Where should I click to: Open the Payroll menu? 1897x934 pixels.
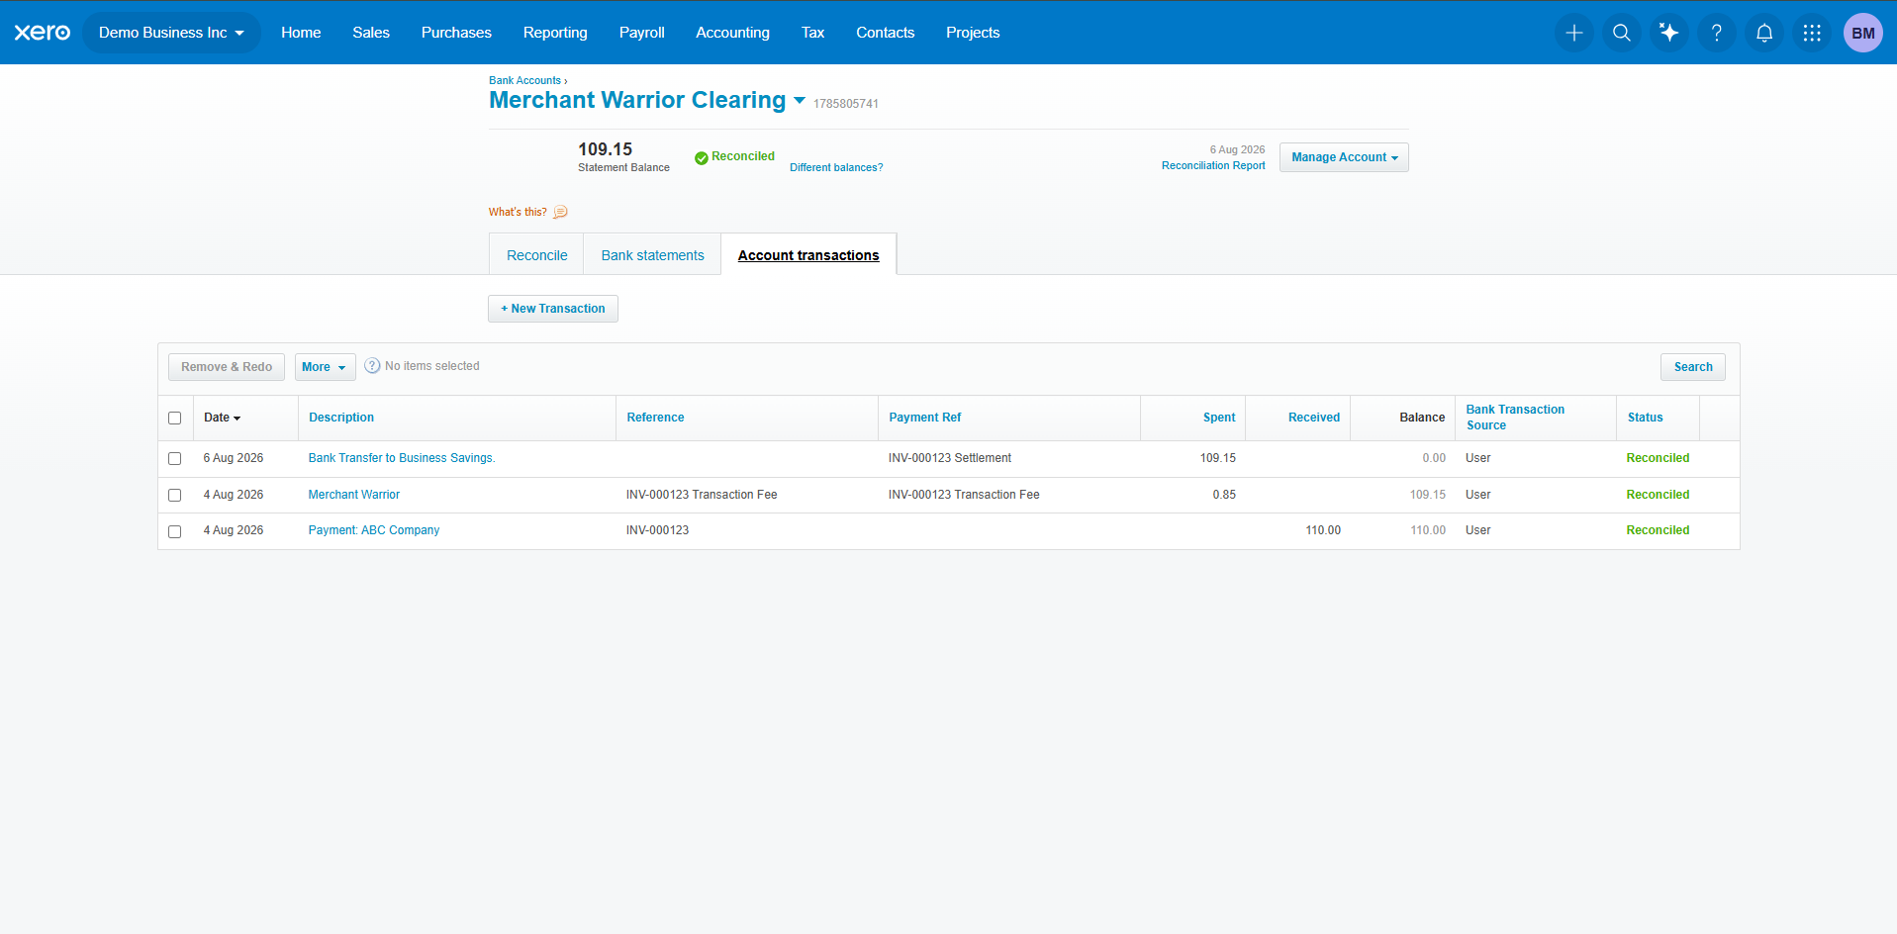(642, 33)
